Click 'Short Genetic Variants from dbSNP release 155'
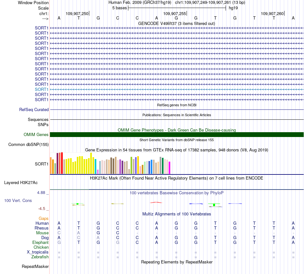304x274 pixels. [x=177, y=140]
